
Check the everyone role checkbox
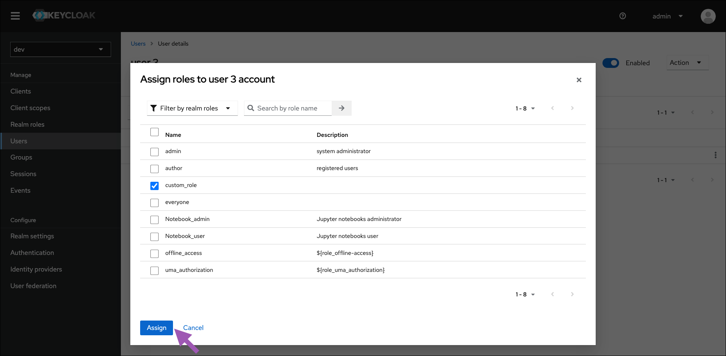click(154, 203)
